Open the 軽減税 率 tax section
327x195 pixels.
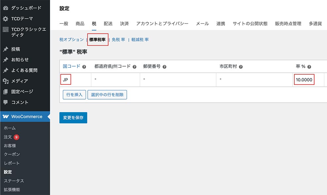click(140, 39)
